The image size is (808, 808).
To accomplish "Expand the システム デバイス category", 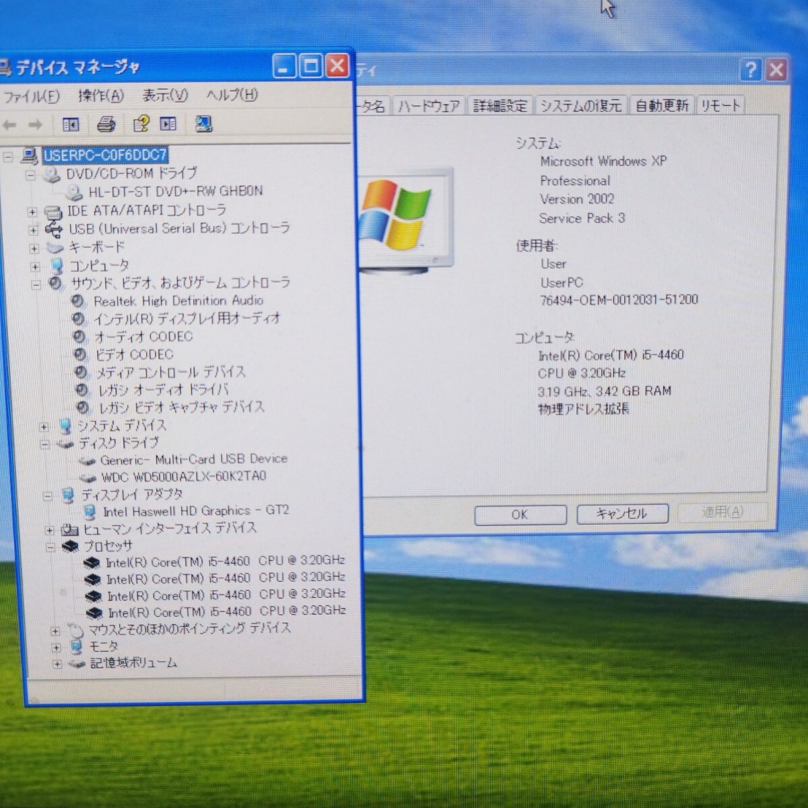I will pyautogui.click(x=44, y=427).
